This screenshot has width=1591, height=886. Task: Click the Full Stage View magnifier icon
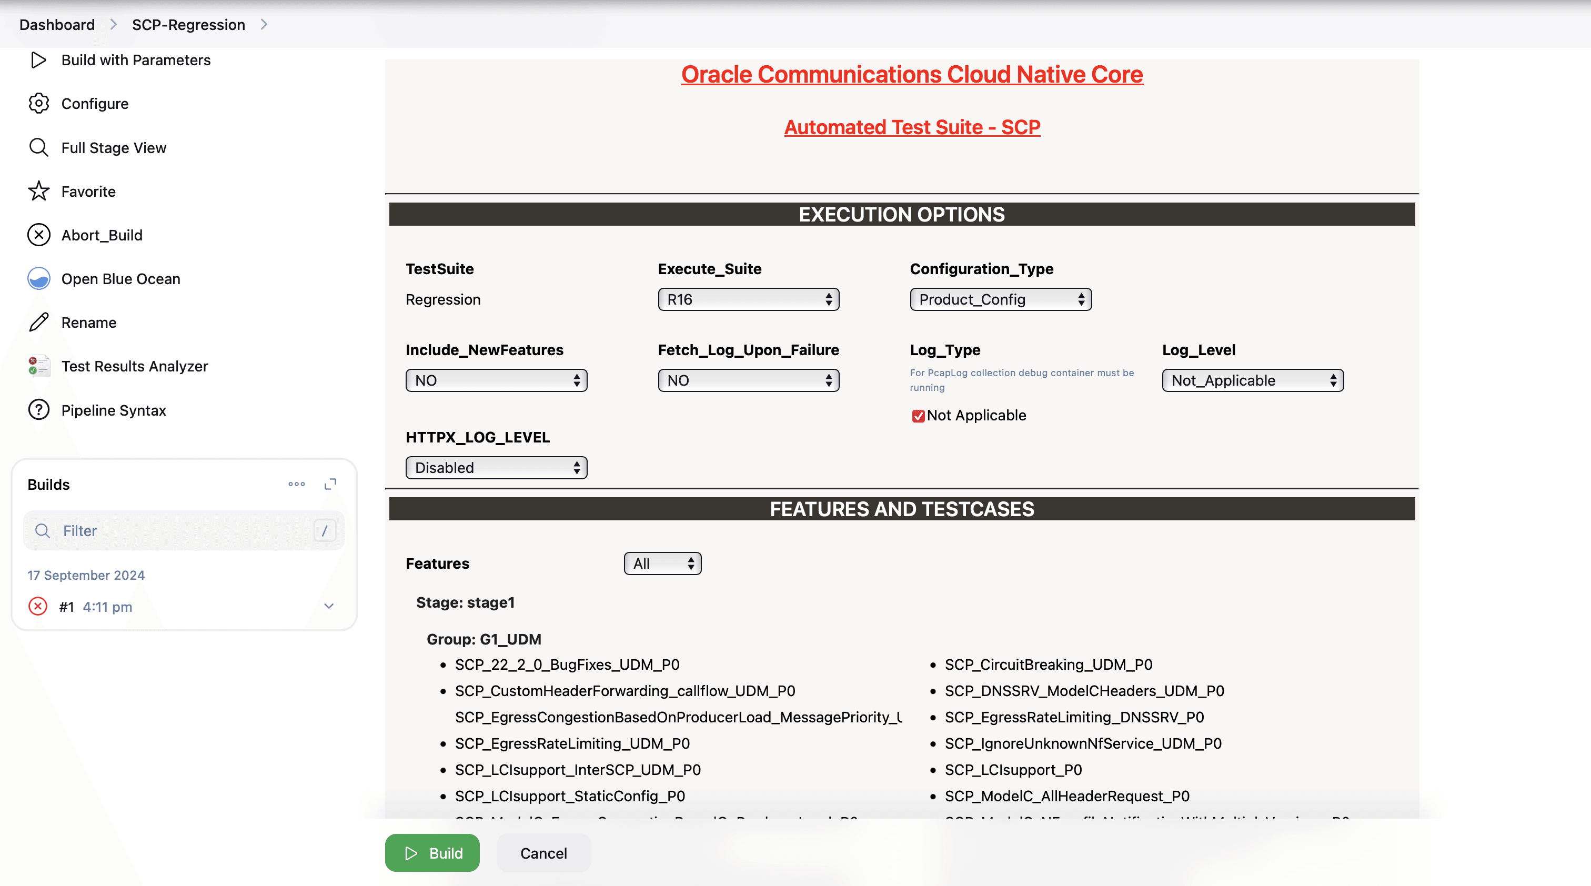(38, 147)
